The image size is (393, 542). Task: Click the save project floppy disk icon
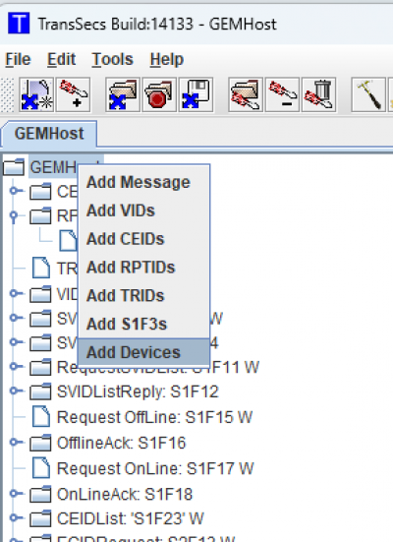pos(196,95)
